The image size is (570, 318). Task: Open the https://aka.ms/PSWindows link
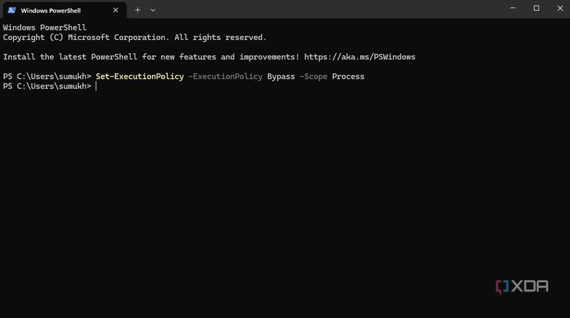[x=359, y=57]
